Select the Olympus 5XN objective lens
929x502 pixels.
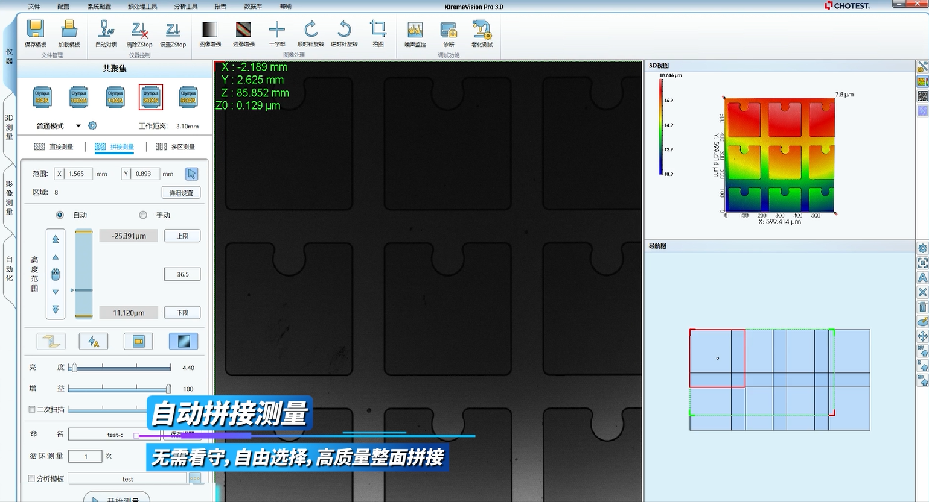coord(42,97)
